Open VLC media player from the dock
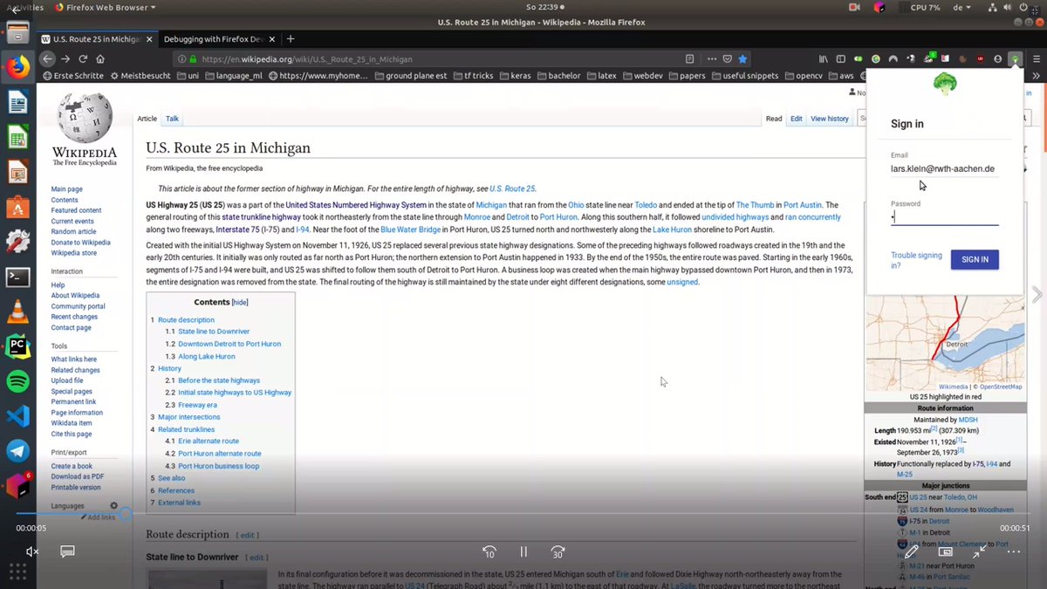 pyautogui.click(x=18, y=312)
